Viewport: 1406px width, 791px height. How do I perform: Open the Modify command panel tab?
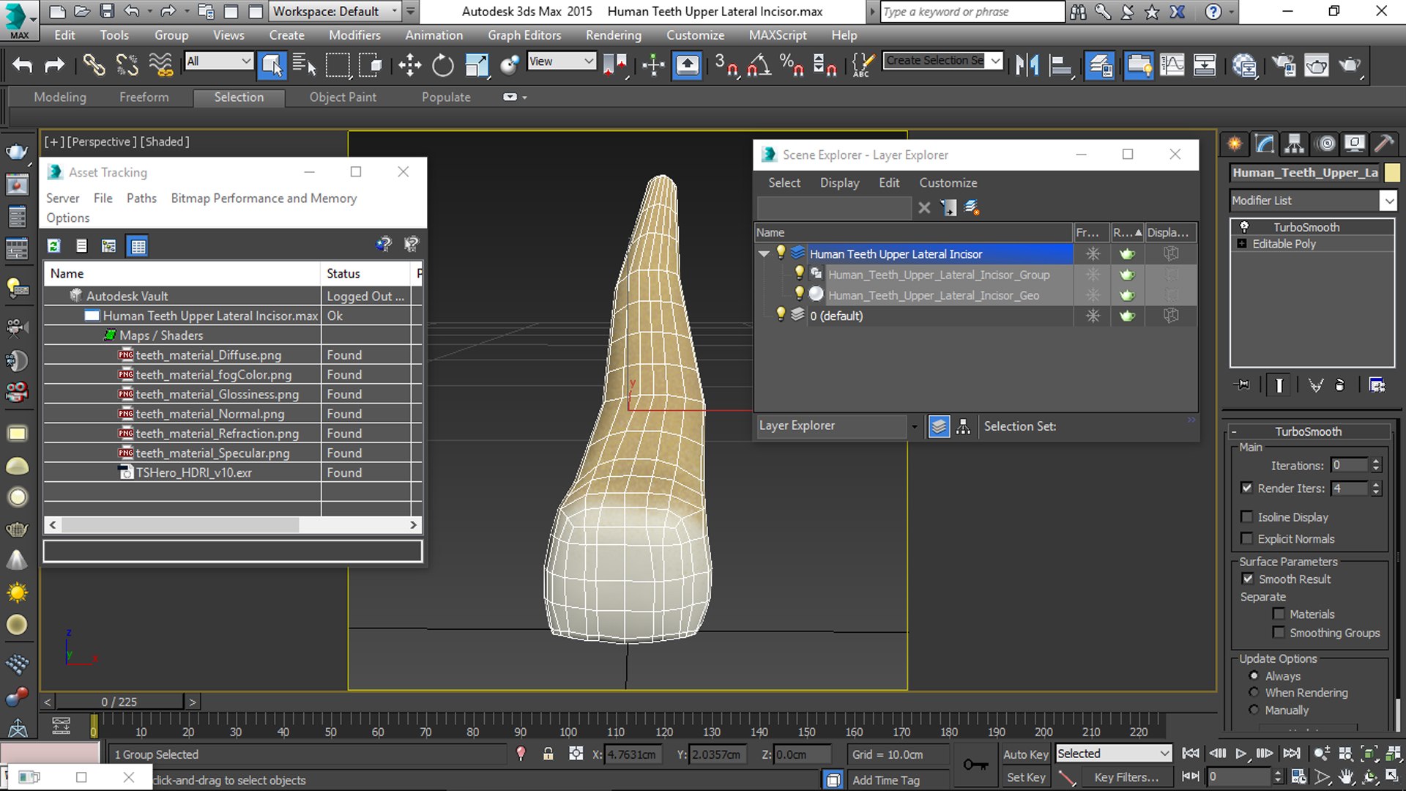pyautogui.click(x=1265, y=144)
